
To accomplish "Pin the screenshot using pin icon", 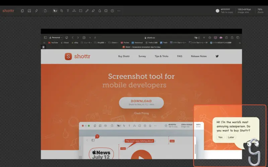I will coord(37,11).
